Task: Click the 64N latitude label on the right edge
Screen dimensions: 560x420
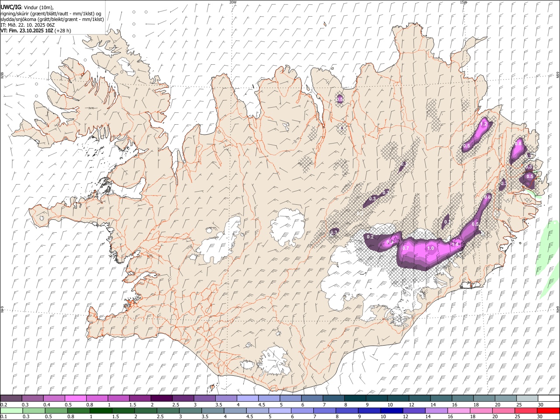Action: tap(557, 310)
